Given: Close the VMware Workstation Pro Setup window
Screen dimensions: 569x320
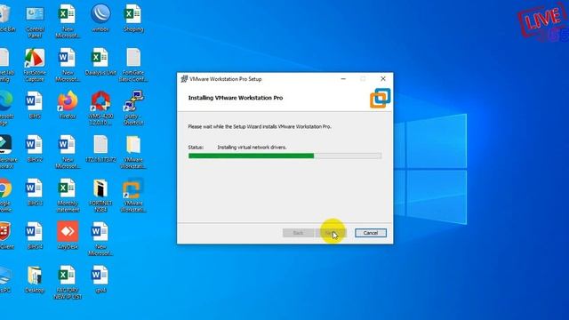Looking at the screenshot, I should coord(383,79).
